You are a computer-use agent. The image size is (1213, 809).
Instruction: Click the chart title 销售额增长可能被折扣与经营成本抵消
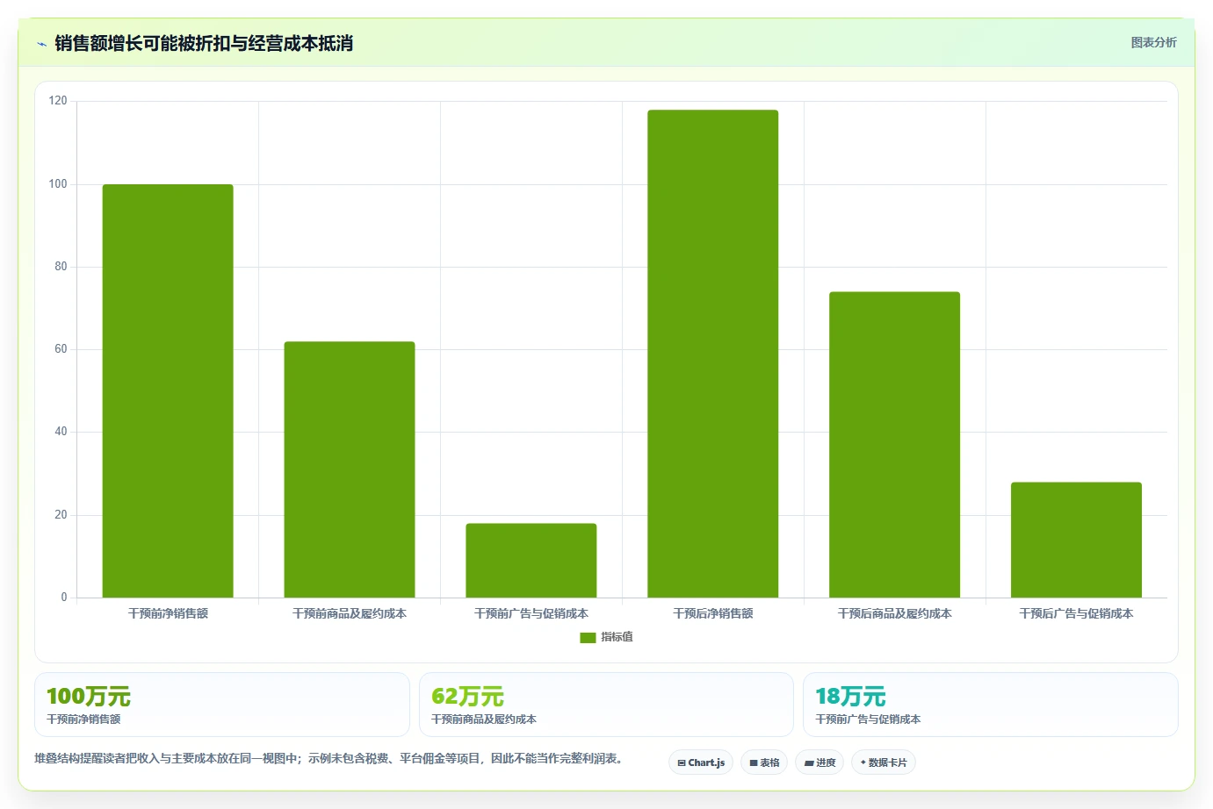204,43
